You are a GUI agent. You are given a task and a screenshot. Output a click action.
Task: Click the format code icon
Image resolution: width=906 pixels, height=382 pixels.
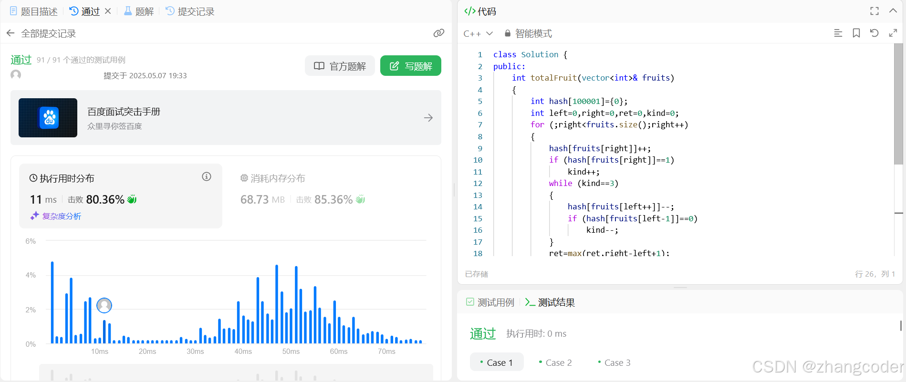(838, 33)
